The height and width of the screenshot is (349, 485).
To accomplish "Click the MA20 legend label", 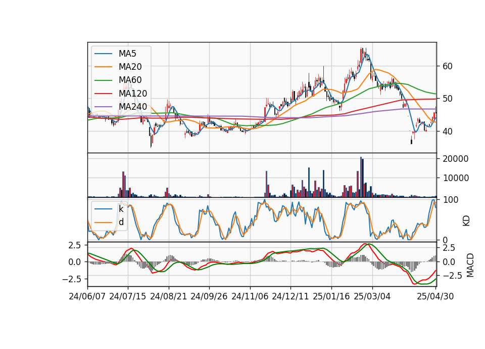I will coord(130,67).
